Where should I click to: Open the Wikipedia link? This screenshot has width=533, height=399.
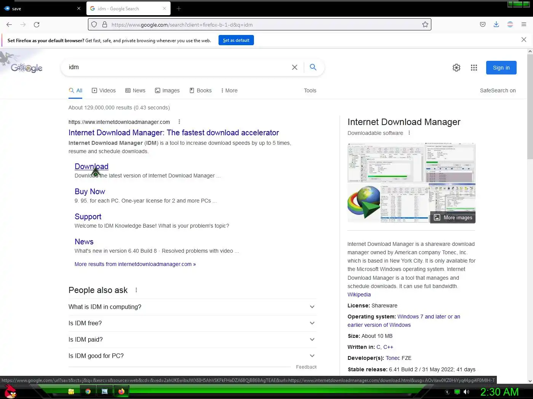click(x=359, y=294)
